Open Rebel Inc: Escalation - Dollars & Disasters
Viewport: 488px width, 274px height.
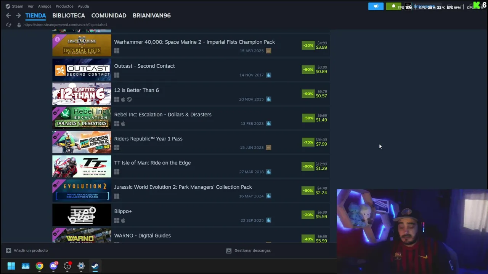click(x=163, y=115)
